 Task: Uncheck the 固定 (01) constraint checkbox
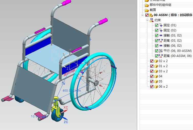pyautogui.click(x=157, y=25)
